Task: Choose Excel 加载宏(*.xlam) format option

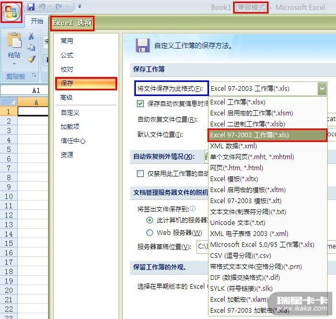Action: [268, 300]
